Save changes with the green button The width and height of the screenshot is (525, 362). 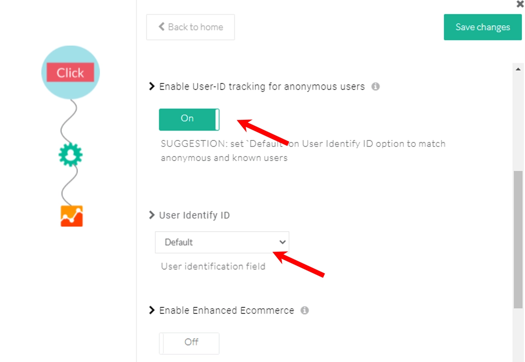coord(482,27)
